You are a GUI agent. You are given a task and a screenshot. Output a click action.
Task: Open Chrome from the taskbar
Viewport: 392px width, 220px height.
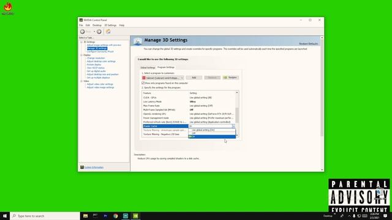click(116, 216)
